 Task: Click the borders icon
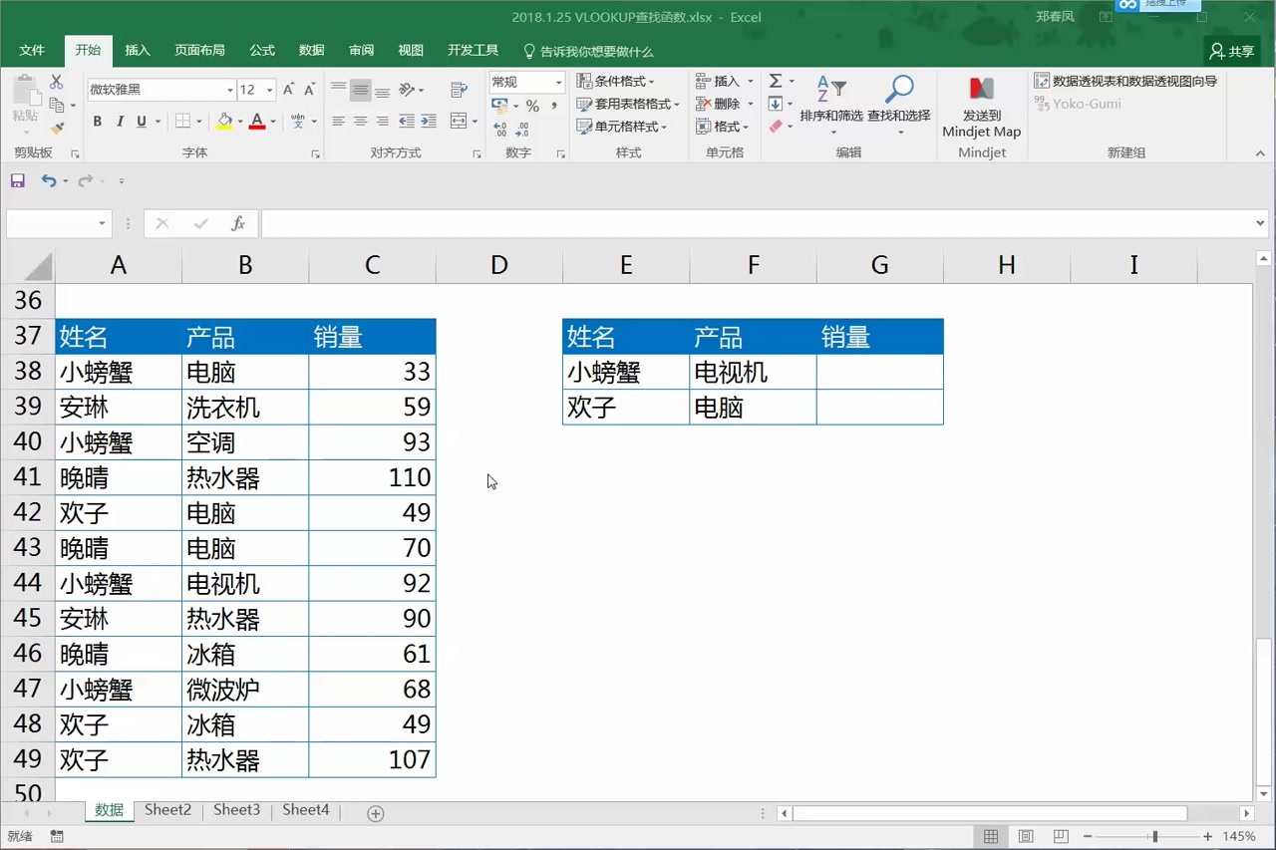(x=182, y=122)
